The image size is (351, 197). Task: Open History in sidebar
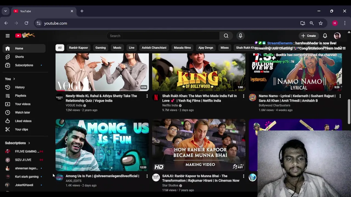click(x=24, y=87)
